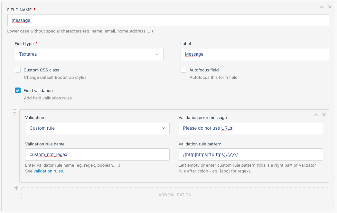Edit the Validation error message field
This screenshot has width=337, height=213.
click(x=251, y=128)
